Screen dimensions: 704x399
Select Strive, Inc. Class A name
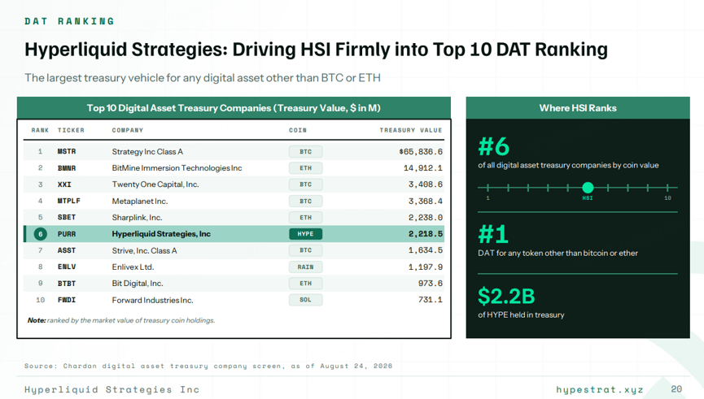(145, 250)
